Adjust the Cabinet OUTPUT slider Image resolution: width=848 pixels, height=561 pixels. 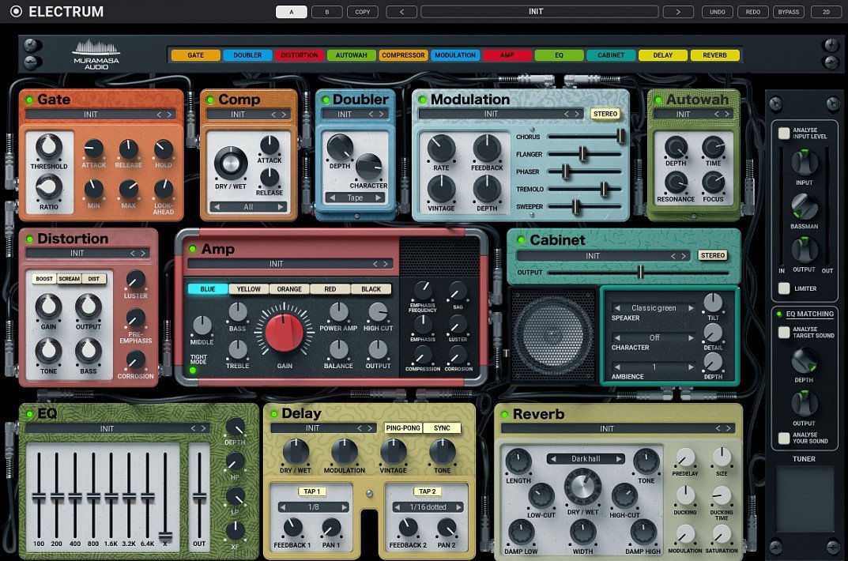(640, 273)
